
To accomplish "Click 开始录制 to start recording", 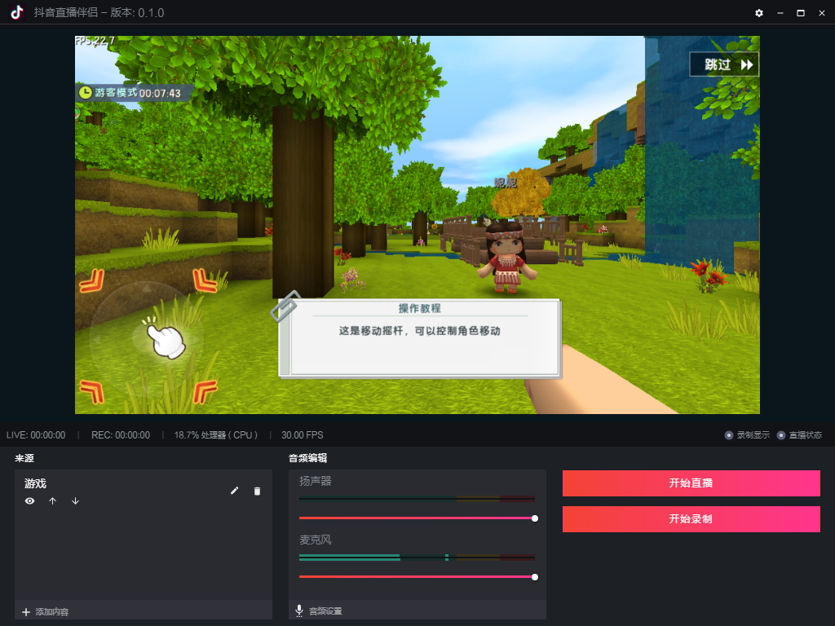I will click(x=691, y=519).
